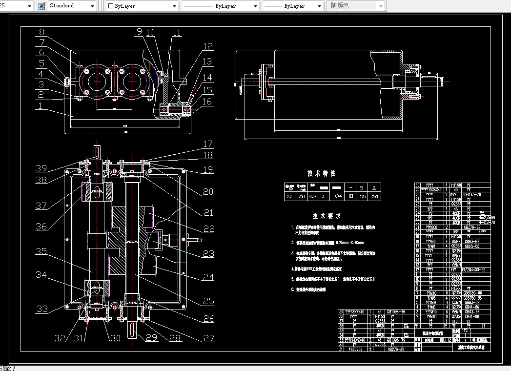Viewport: 511px width, 371px height.
Task: Click part callout number 35
Action: (41, 251)
